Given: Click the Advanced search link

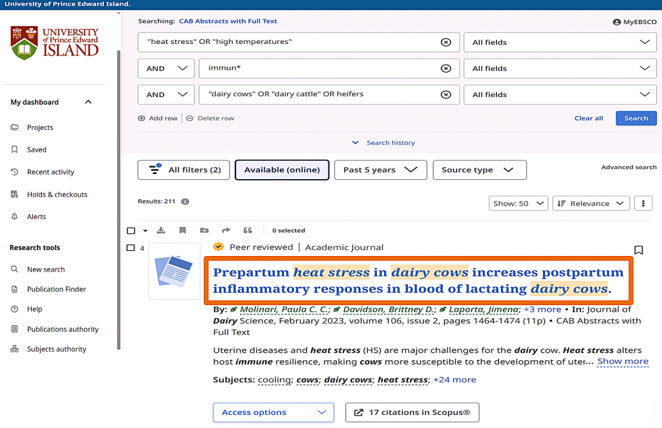Looking at the screenshot, I should pyautogui.click(x=628, y=167).
